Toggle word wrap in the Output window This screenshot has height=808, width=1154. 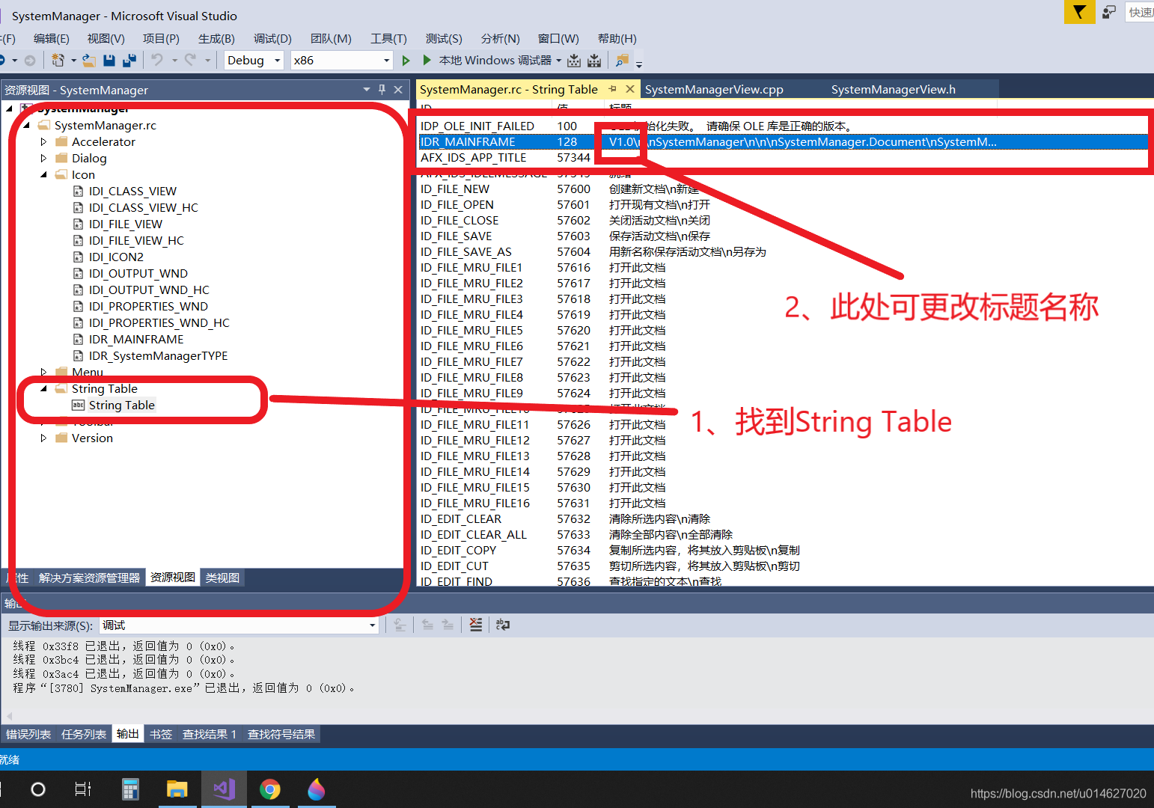[x=503, y=625]
